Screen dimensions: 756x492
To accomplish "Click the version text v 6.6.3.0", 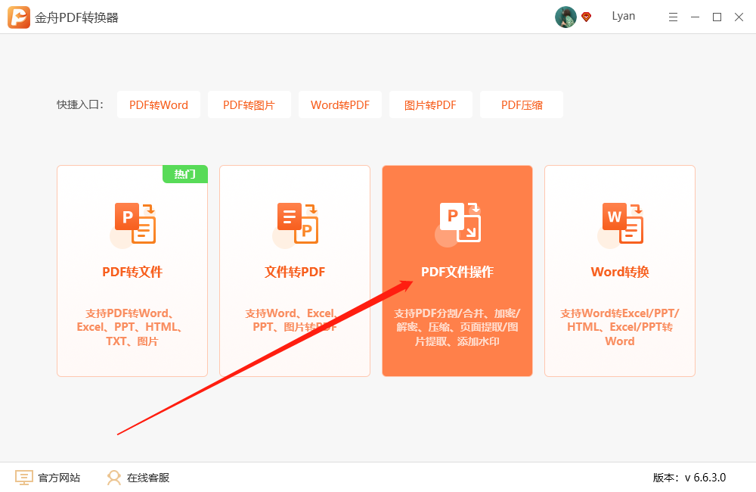I will click(705, 478).
